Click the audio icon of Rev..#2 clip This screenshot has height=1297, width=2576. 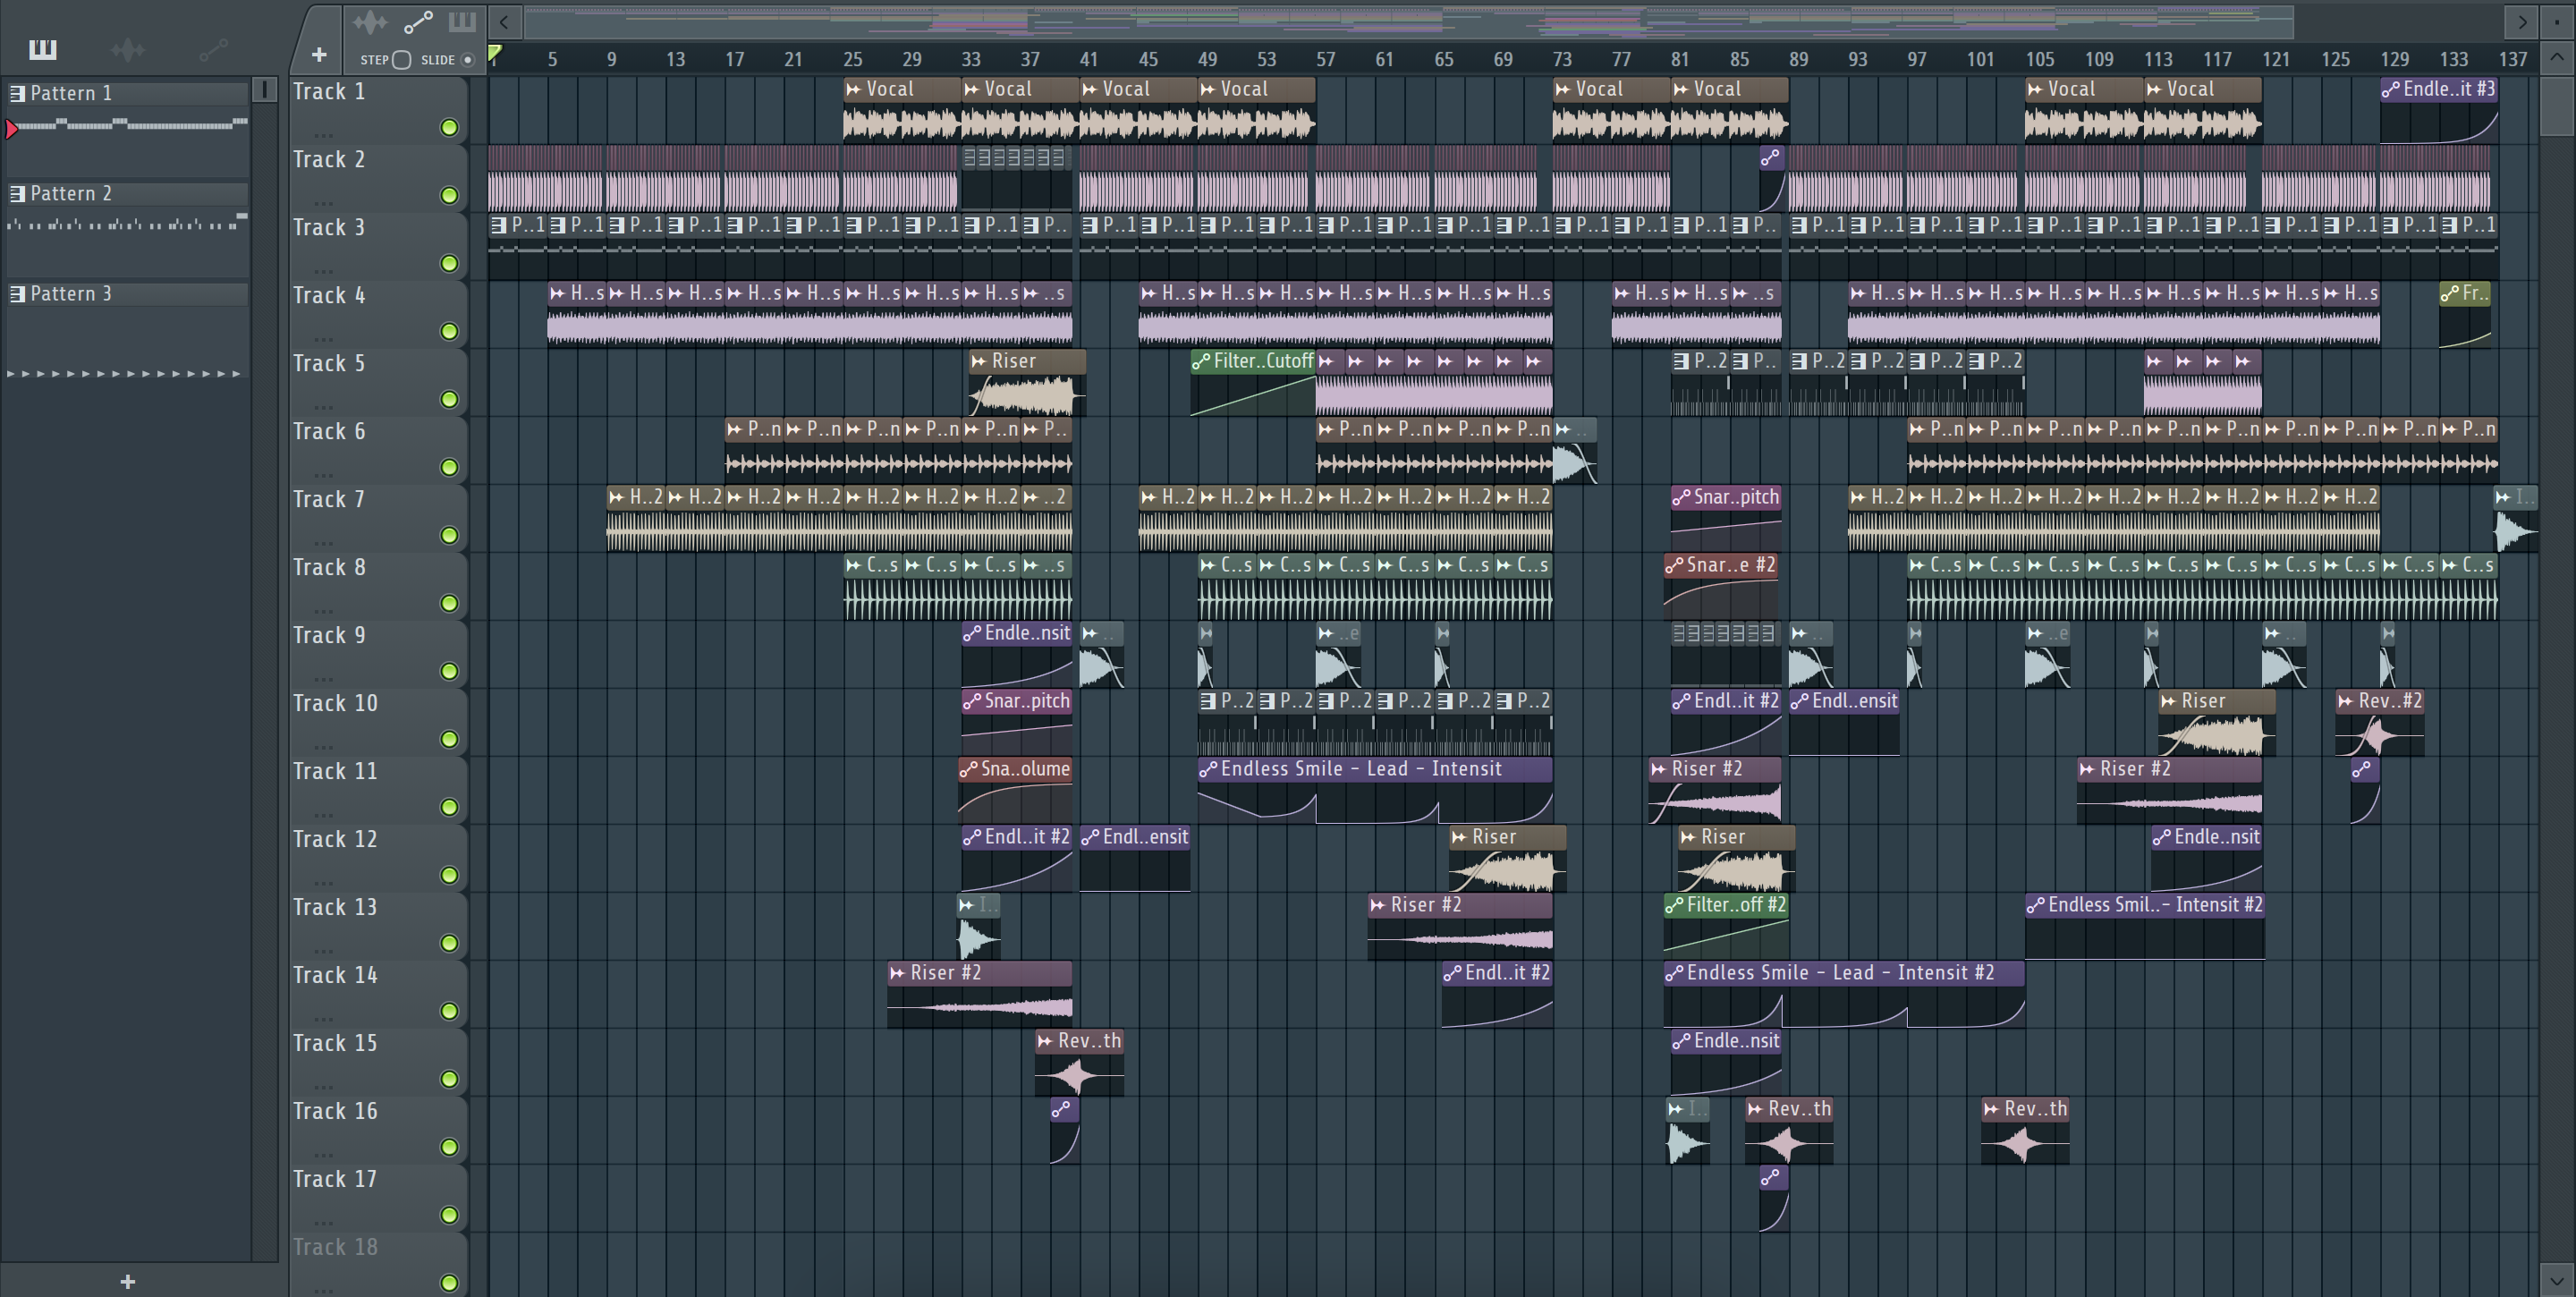tap(2346, 701)
